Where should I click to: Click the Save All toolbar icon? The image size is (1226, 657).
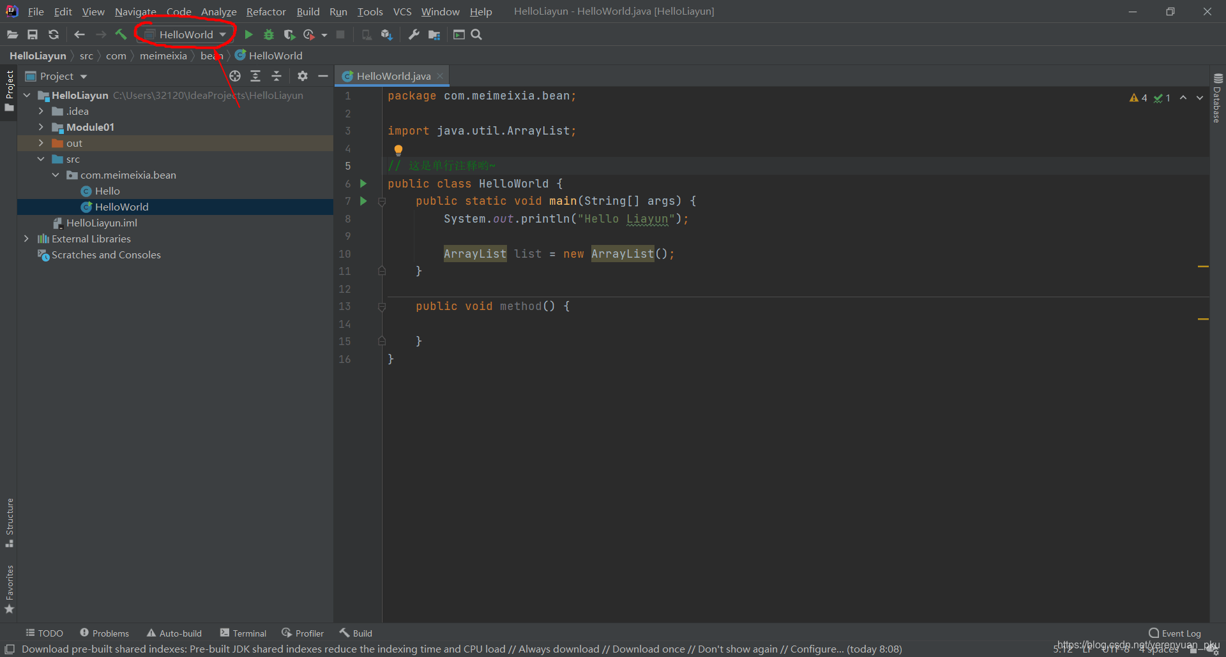tap(33, 34)
